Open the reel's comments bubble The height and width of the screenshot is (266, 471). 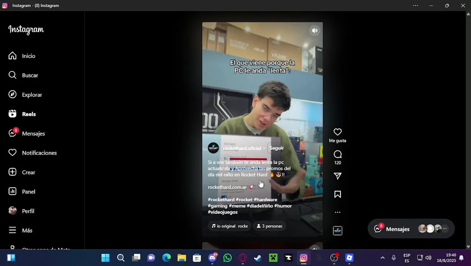[338, 154]
